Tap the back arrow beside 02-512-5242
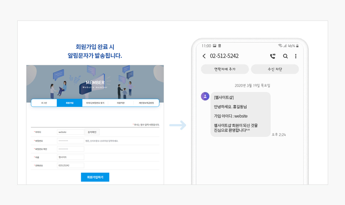Viewport: 345px width, 205px height. pyautogui.click(x=204, y=56)
